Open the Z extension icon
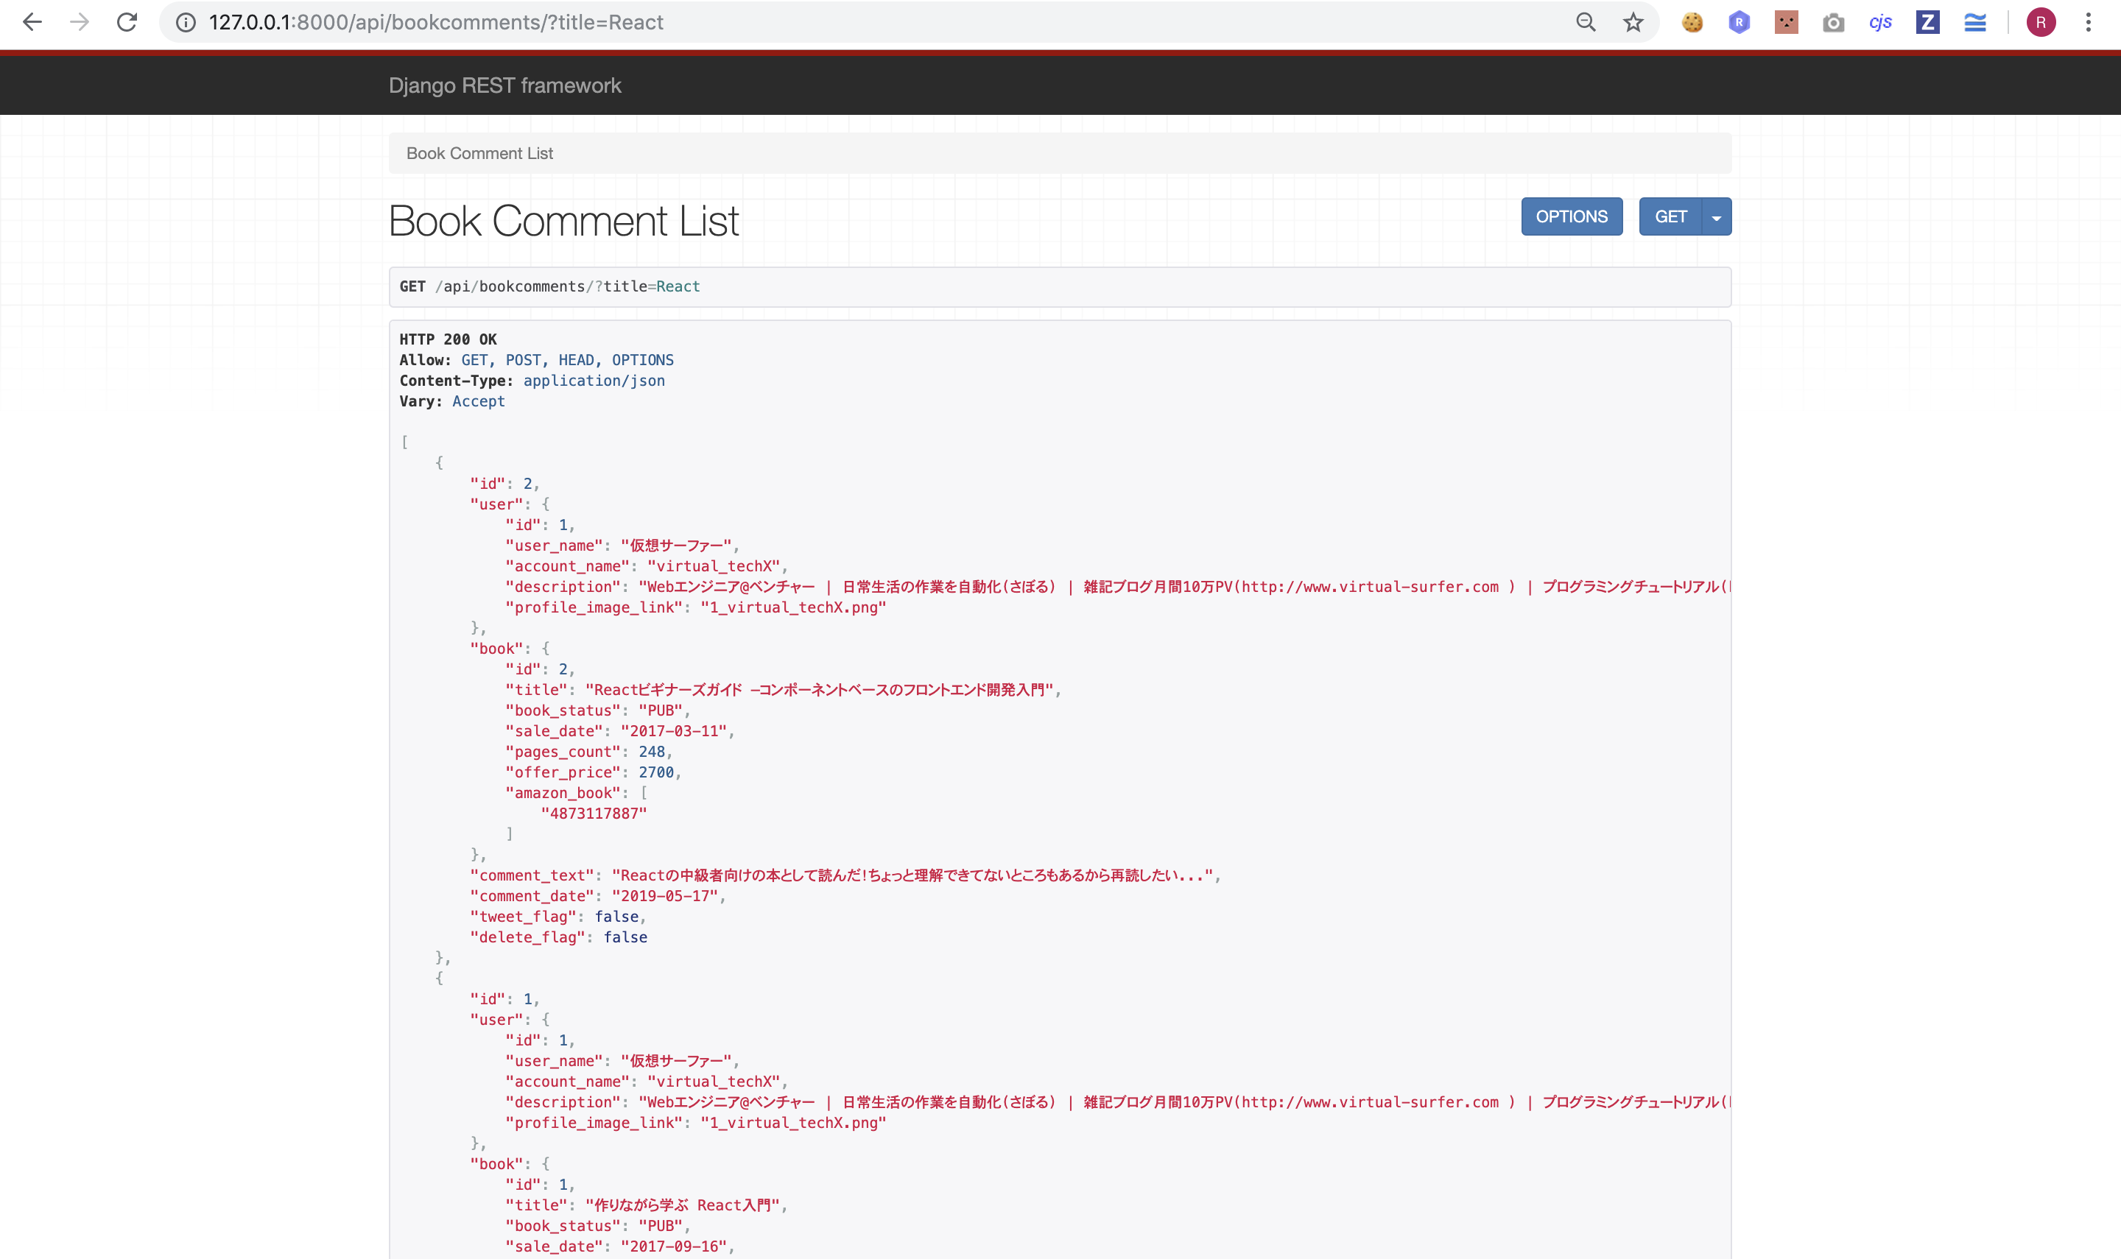This screenshot has height=1259, width=2121. pos(1927,22)
